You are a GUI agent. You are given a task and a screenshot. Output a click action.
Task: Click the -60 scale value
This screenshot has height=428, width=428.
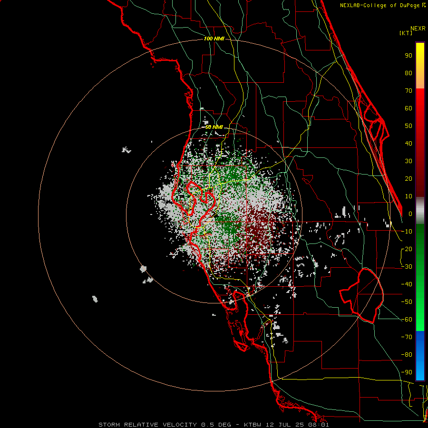point(407,320)
